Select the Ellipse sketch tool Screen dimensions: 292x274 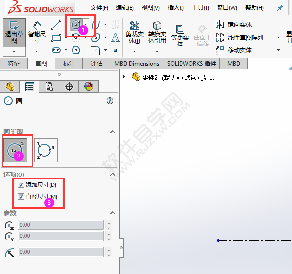click(x=96, y=38)
